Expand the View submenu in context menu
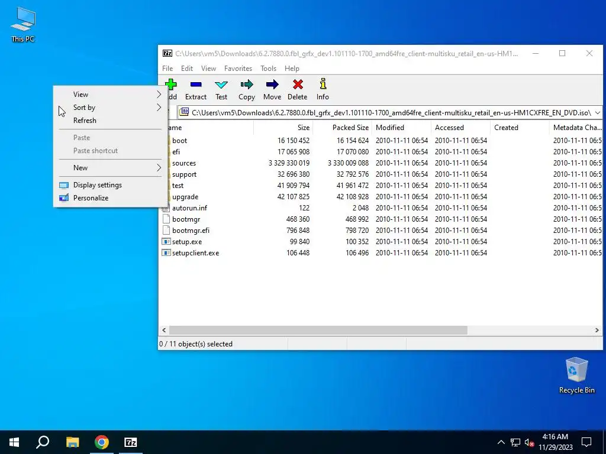Image resolution: width=606 pixels, height=454 pixels. pos(110,94)
